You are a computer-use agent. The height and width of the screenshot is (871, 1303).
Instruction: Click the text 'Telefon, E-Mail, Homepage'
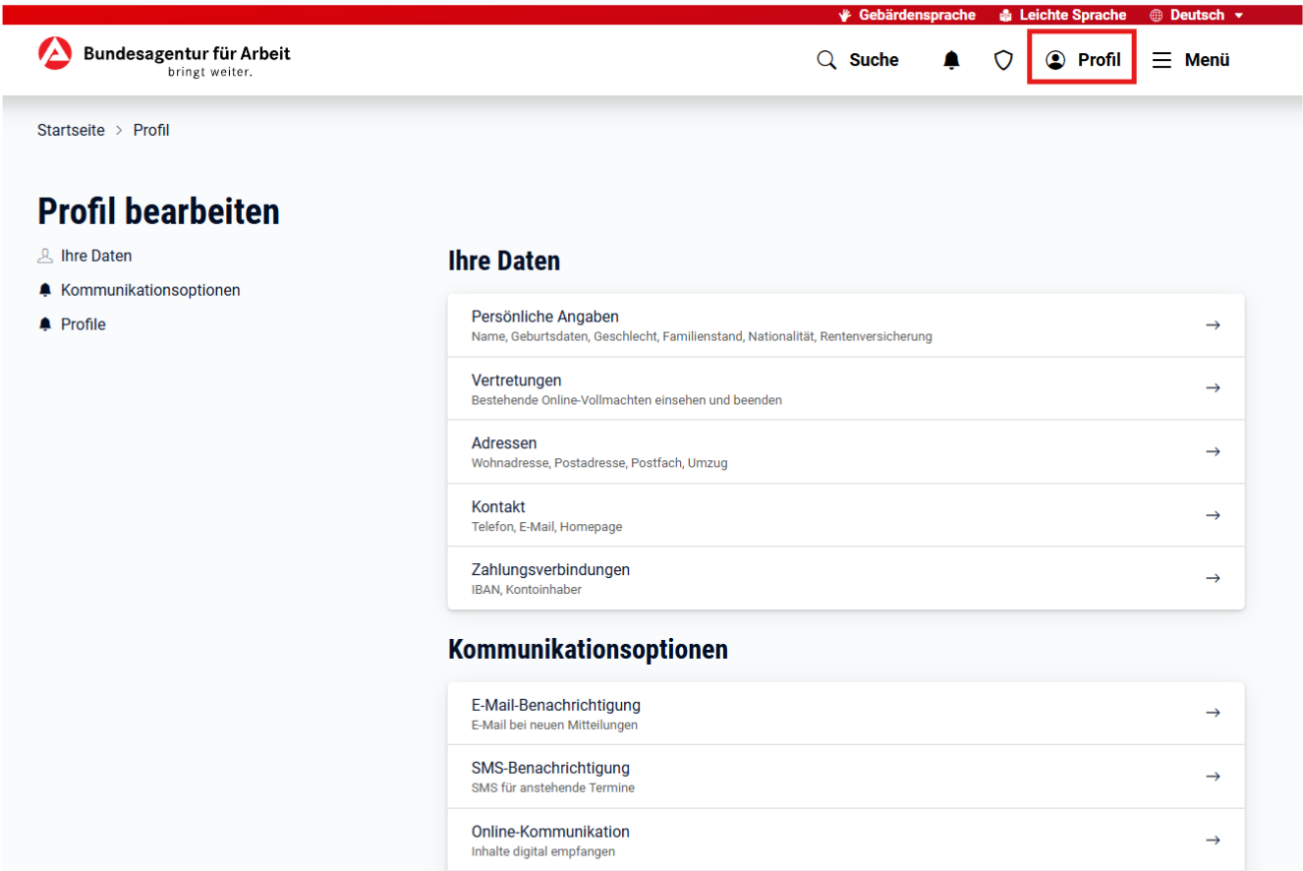pyautogui.click(x=546, y=527)
